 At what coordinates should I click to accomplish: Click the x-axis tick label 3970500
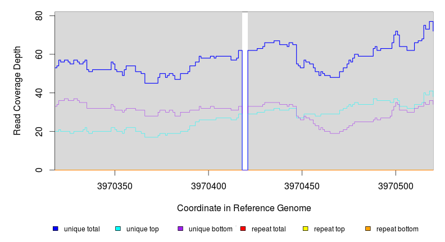pyautogui.click(x=396, y=185)
